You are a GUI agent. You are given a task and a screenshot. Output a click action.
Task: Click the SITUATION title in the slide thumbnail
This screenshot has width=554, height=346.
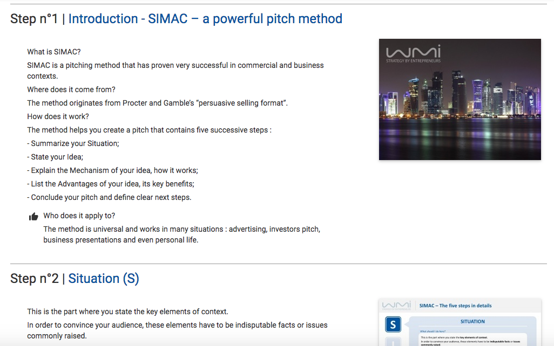tap(472, 321)
